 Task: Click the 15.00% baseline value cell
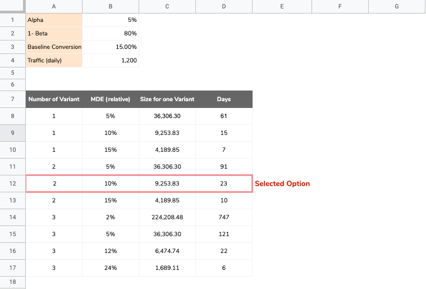pyautogui.click(x=111, y=47)
